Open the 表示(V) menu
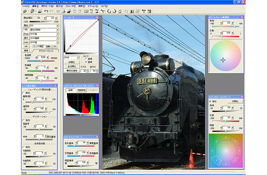Screen dimensions: 267x175 point(60,6)
